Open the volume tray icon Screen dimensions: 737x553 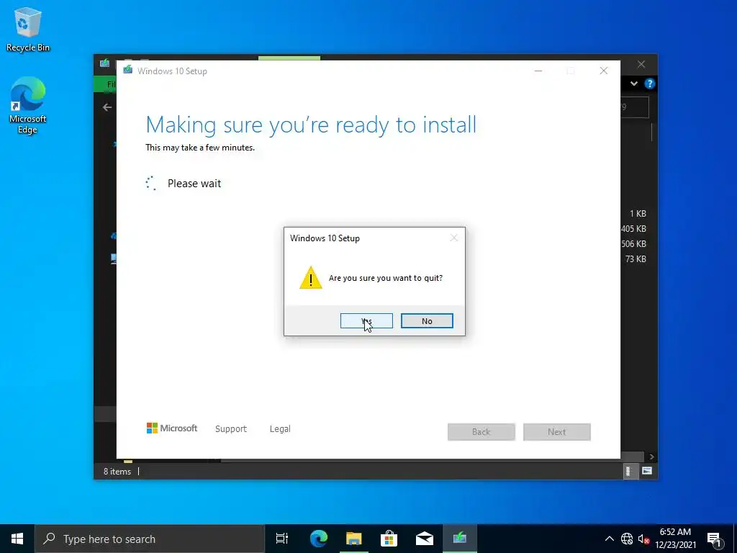tap(643, 539)
